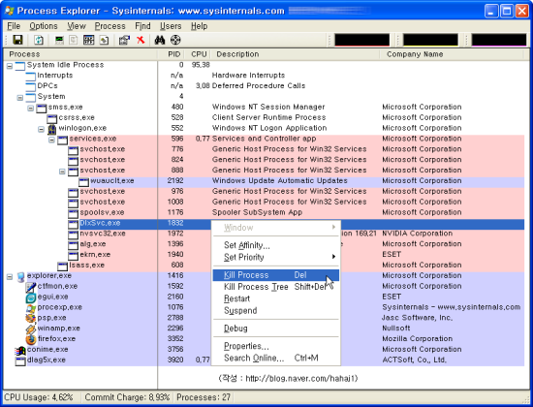
Task: Collapse the System node
Action: 20,98
